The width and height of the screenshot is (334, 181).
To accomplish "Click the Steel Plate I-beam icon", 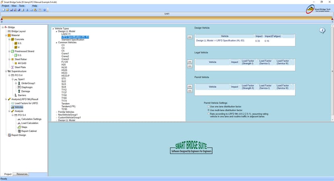I will tap(13, 67).
